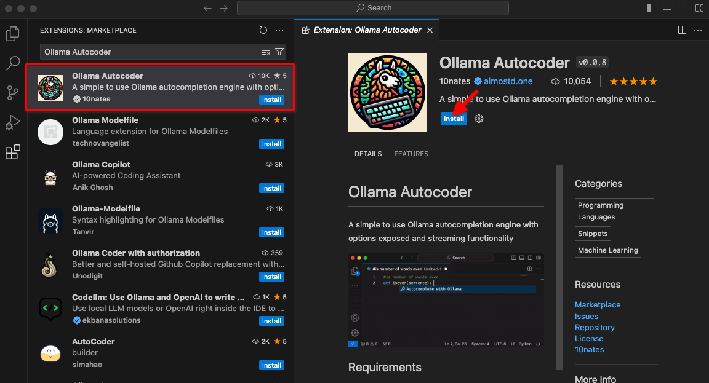Image resolution: width=709 pixels, height=383 pixels.
Task: Install the Ollama Modelfile extension
Action: point(272,144)
